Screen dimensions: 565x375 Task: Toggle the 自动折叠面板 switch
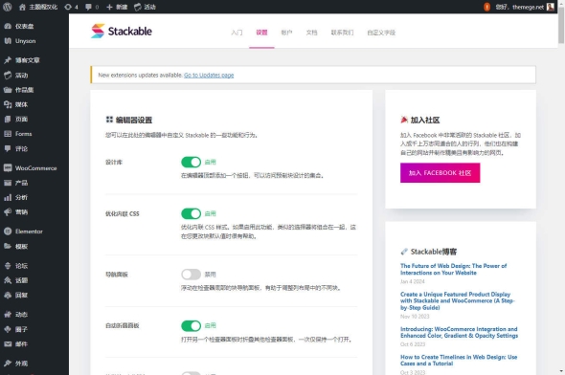(191, 325)
